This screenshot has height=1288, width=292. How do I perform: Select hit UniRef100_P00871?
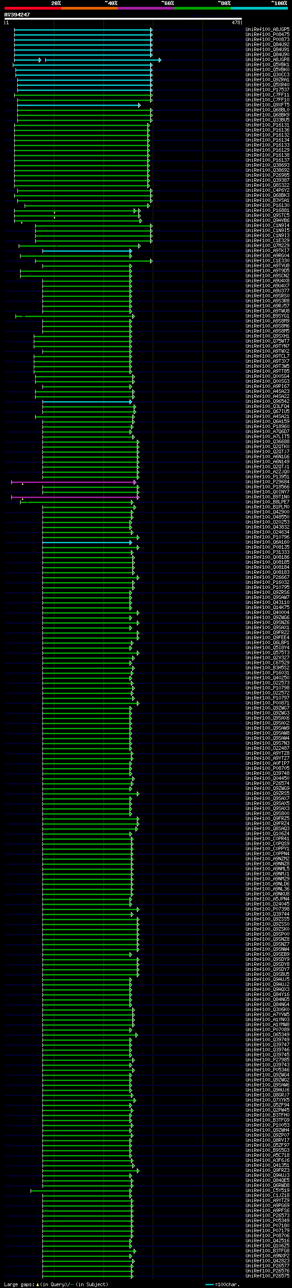[x=267, y=703]
